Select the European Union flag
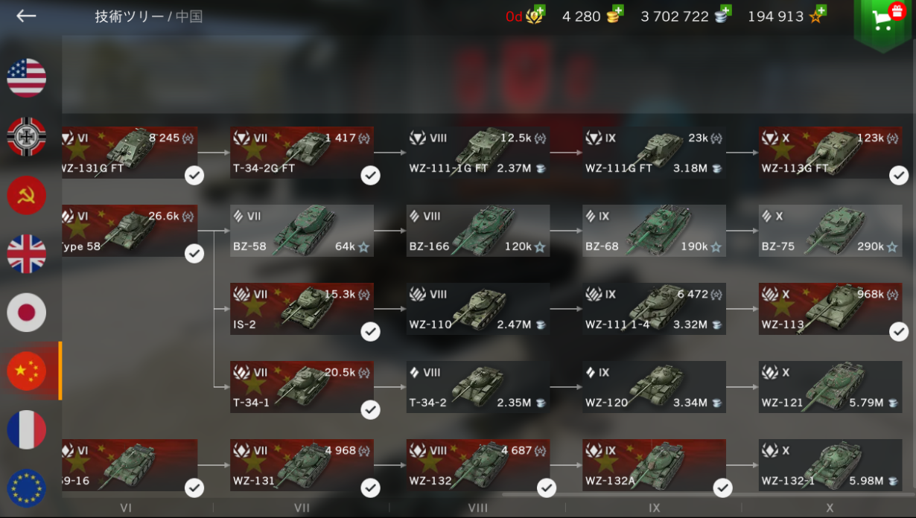916x518 pixels. click(x=27, y=488)
